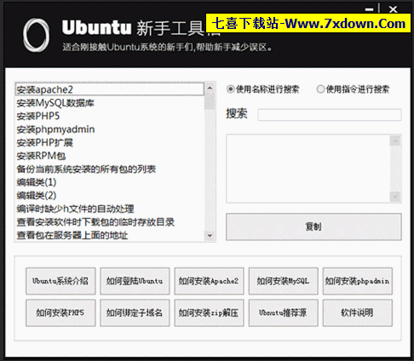Open Ubnutu推荐源 button

[x=283, y=312]
